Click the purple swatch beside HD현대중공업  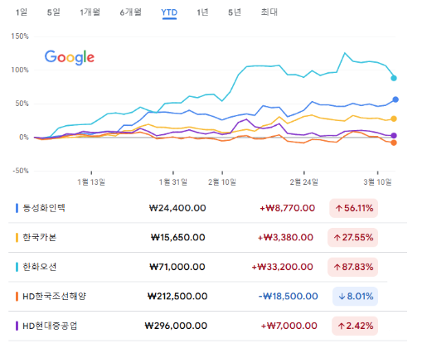coord(17,326)
